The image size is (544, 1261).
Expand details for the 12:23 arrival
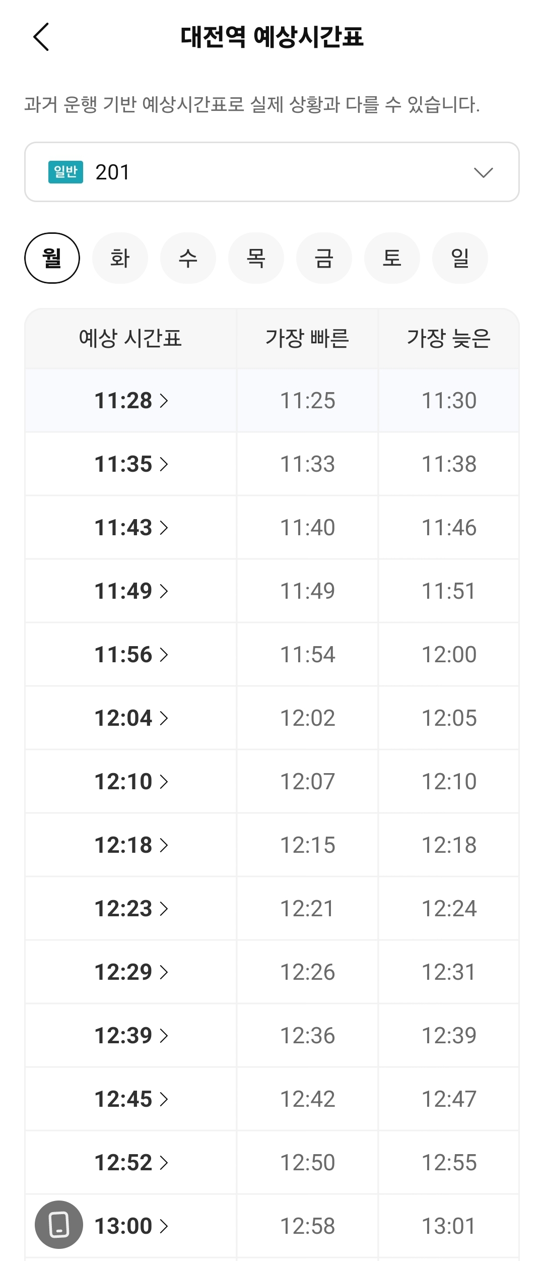pyautogui.click(x=131, y=909)
